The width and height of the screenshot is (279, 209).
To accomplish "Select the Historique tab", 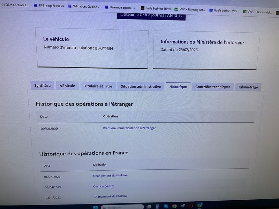I will pos(178,87).
